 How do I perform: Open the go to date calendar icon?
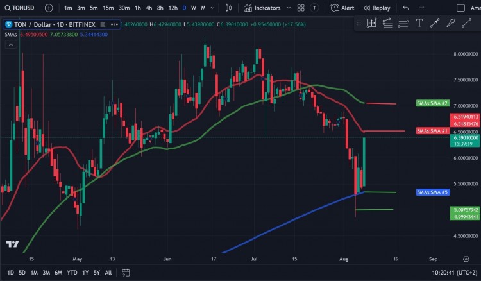click(126, 273)
